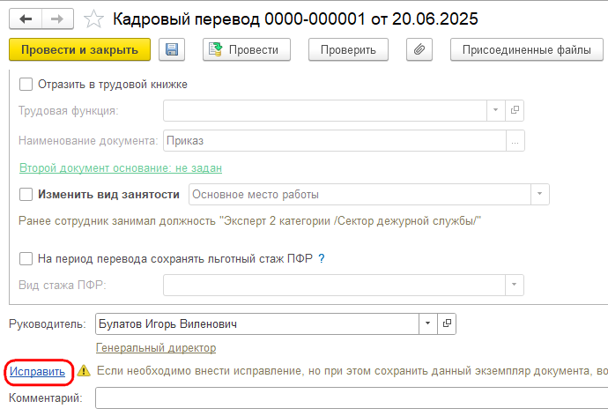Image resolution: width=608 pixels, height=416 pixels.
Task: Click Провести и закрыть button
Action: (79, 49)
